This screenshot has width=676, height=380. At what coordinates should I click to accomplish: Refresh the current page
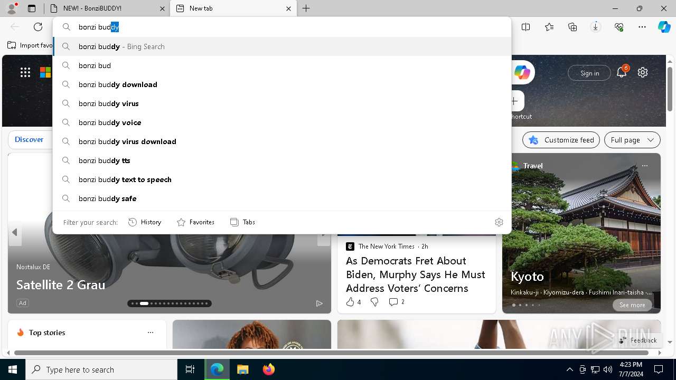tap(38, 27)
